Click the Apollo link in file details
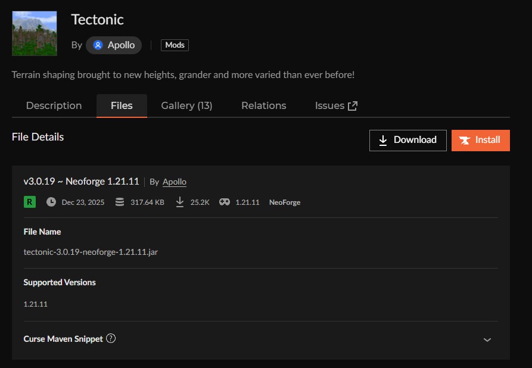Viewport: 532px width, 368px height. pyautogui.click(x=175, y=182)
